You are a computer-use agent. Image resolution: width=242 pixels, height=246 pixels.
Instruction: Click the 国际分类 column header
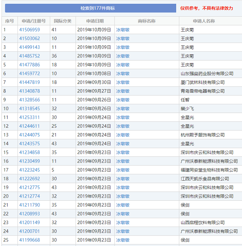point(62,21)
